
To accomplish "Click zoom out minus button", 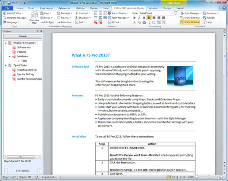I will [x=197, y=177].
